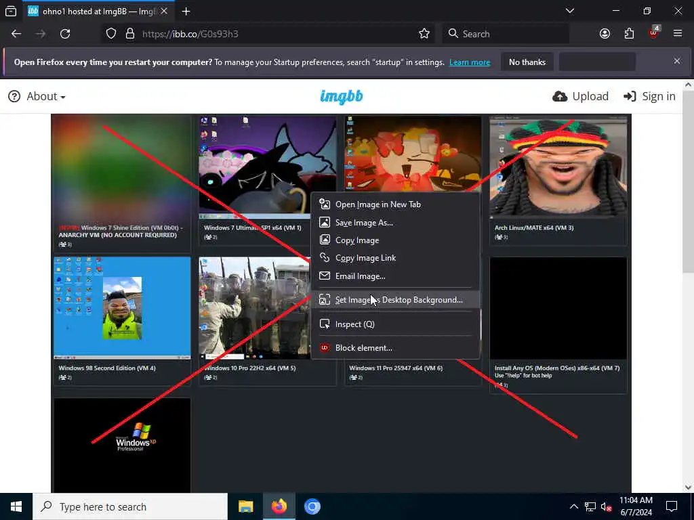Click the Firefox taskbar icon
694x520 pixels.
click(x=279, y=506)
